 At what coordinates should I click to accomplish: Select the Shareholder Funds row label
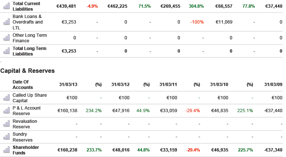point(25,150)
